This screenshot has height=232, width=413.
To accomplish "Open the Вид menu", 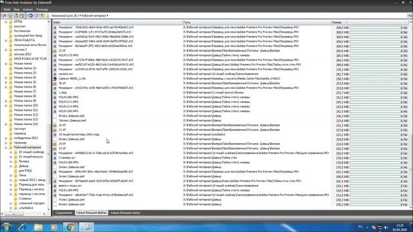I will pyautogui.click(x=17, y=10).
